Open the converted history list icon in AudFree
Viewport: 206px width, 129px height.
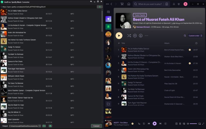tap(50, 126)
